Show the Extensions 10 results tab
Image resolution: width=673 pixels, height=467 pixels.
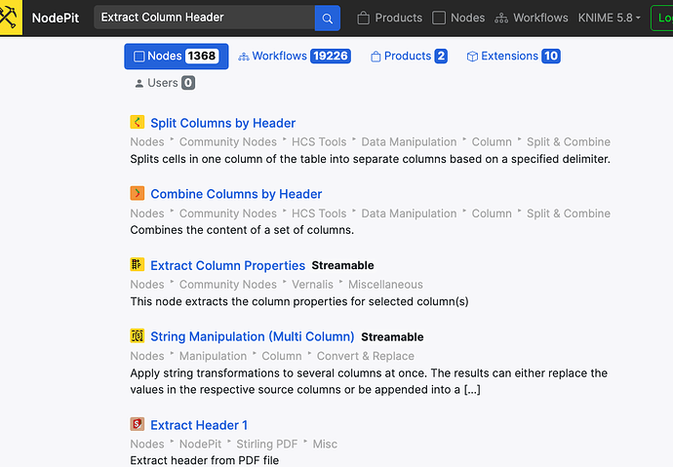[513, 57]
